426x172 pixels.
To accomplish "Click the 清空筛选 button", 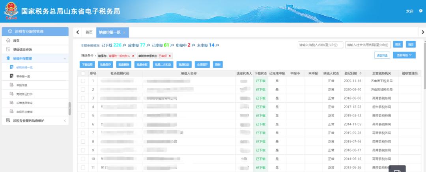I will (382, 55).
